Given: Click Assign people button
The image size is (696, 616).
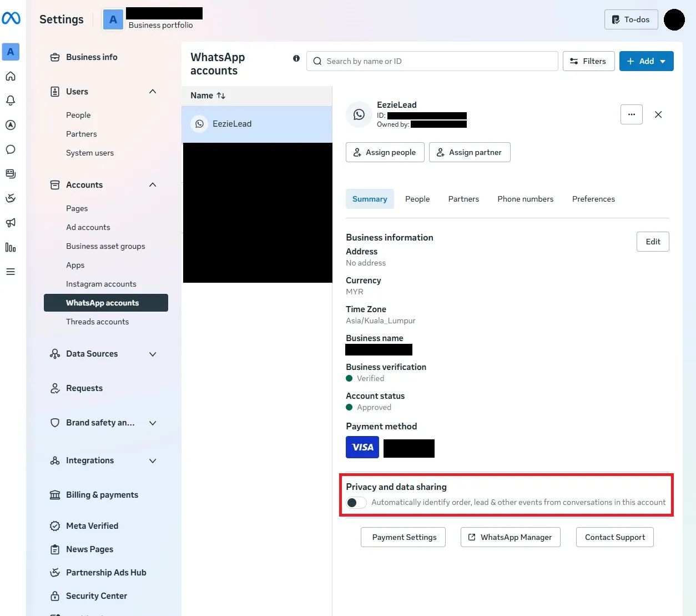Looking at the screenshot, I should tap(385, 152).
